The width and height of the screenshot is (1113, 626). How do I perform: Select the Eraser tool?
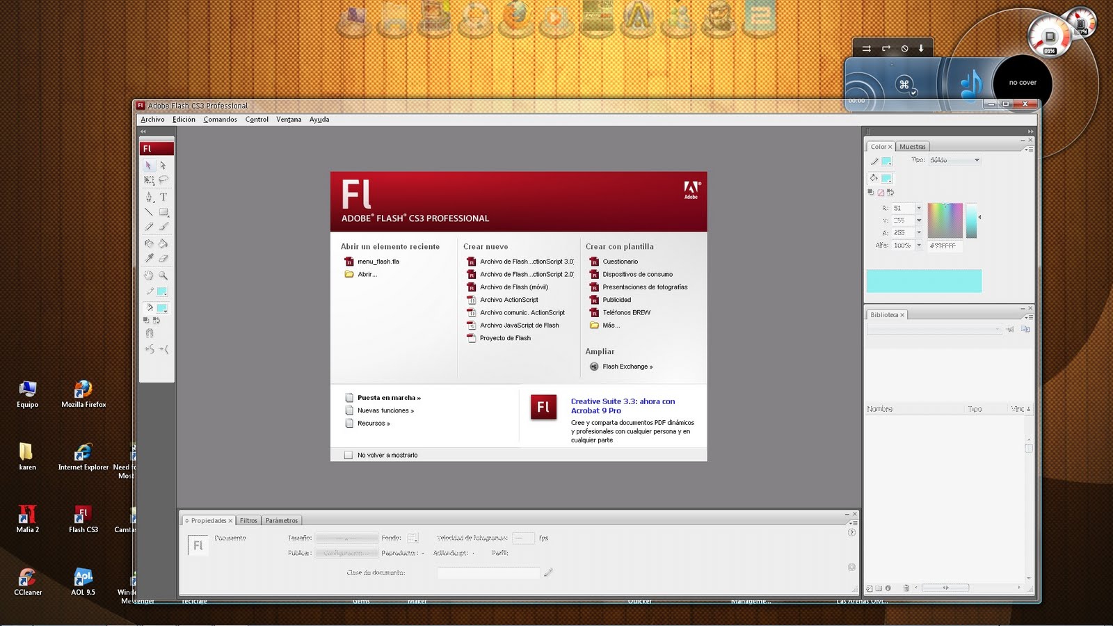tap(163, 257)
